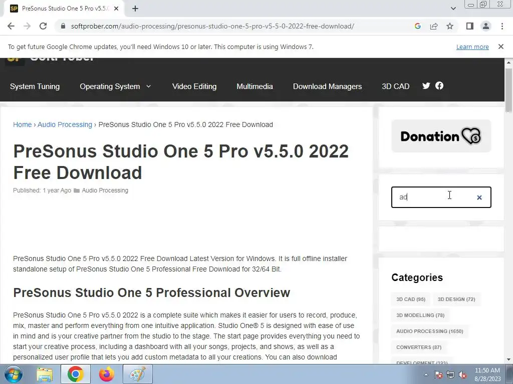The height and width of the screenshot is (384, 513).
Task: Open Chrome three-dot menu
Action: tap(502, 26)
